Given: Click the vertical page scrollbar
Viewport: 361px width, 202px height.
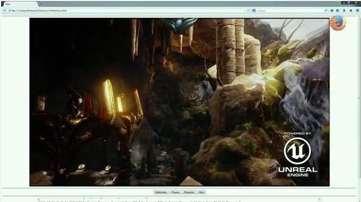Looking at the screenshot, I should click(x=359, y=98).
